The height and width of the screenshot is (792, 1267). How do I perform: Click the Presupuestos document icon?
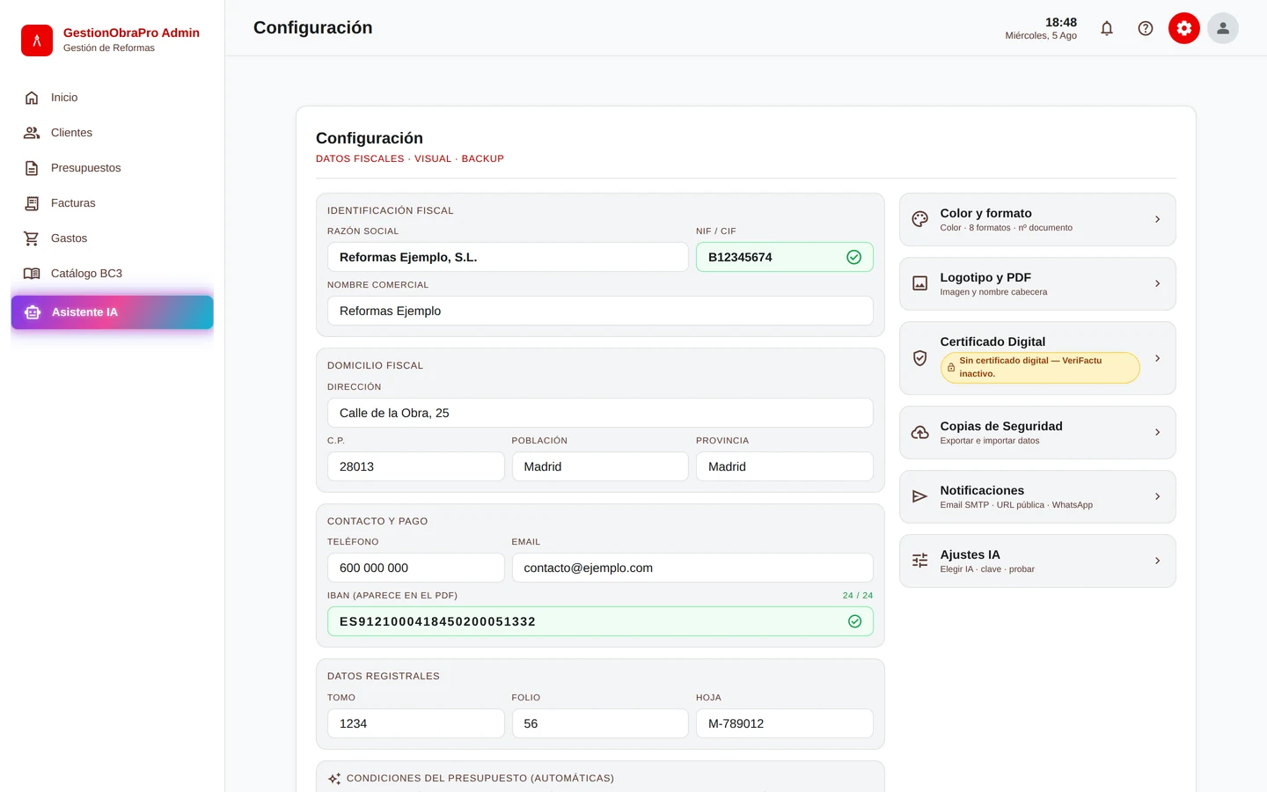pos(32,168)
